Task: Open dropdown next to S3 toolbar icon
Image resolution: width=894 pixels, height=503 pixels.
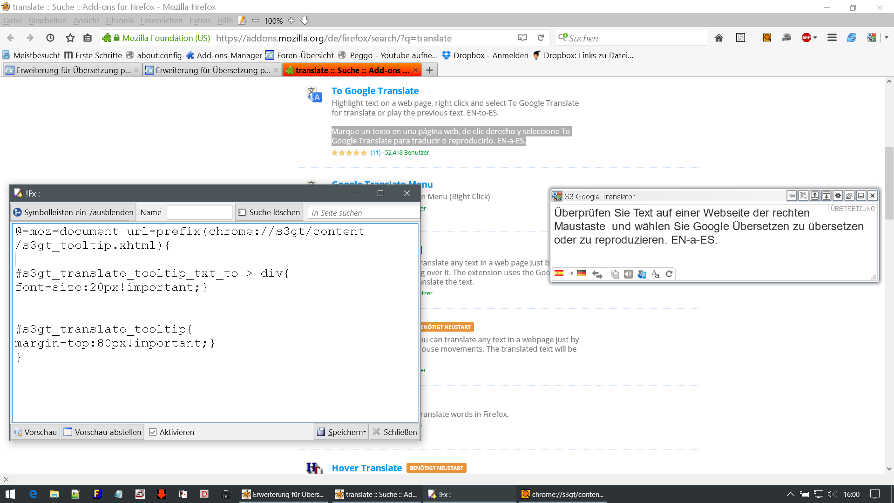Action: pyautogui.click(x=887, y=38)
